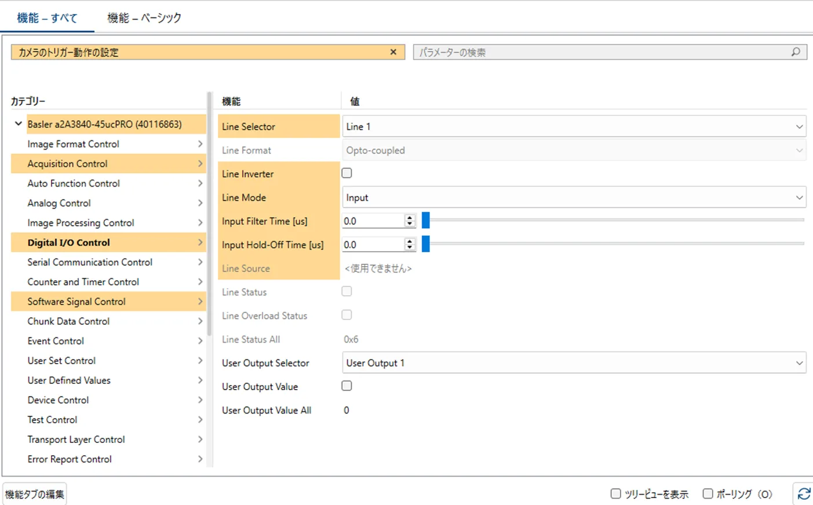Enable the ポーリング checkbox

(708, 493)
